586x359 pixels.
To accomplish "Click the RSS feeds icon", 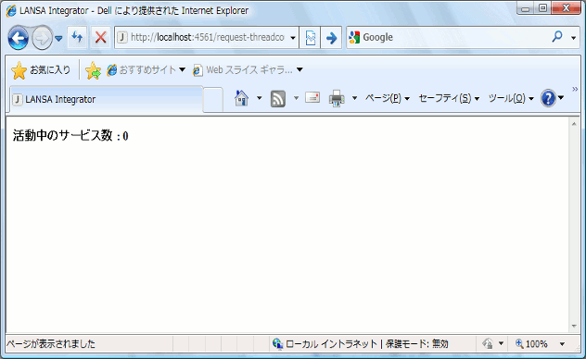I will (277, 99).
